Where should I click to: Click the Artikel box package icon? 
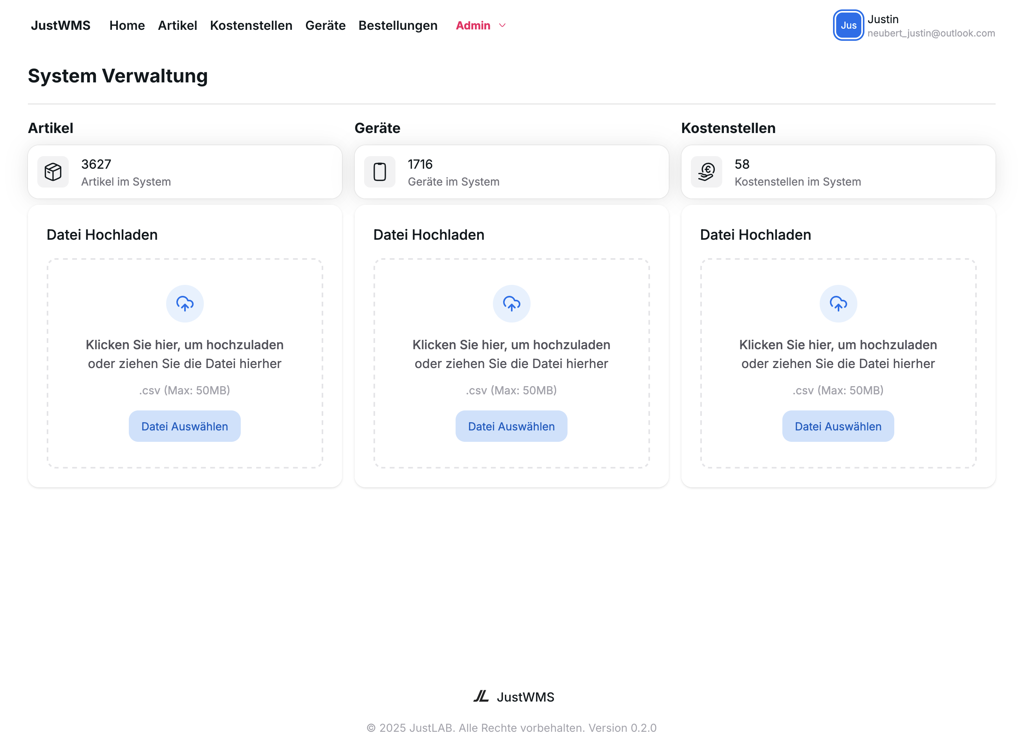[x=53, y=172]
